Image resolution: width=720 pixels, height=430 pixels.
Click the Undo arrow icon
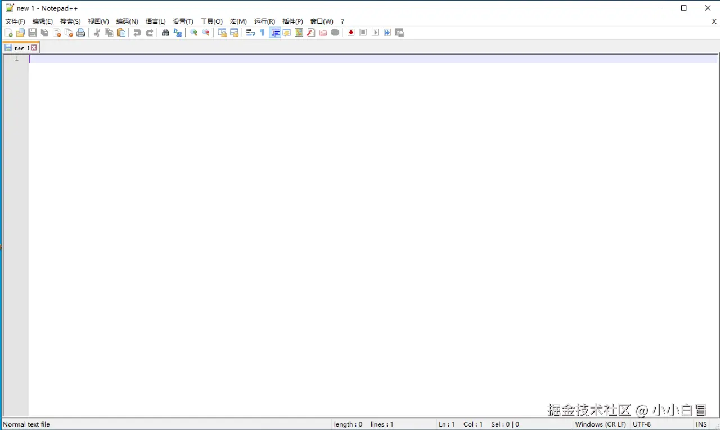(x=137, y=33)
